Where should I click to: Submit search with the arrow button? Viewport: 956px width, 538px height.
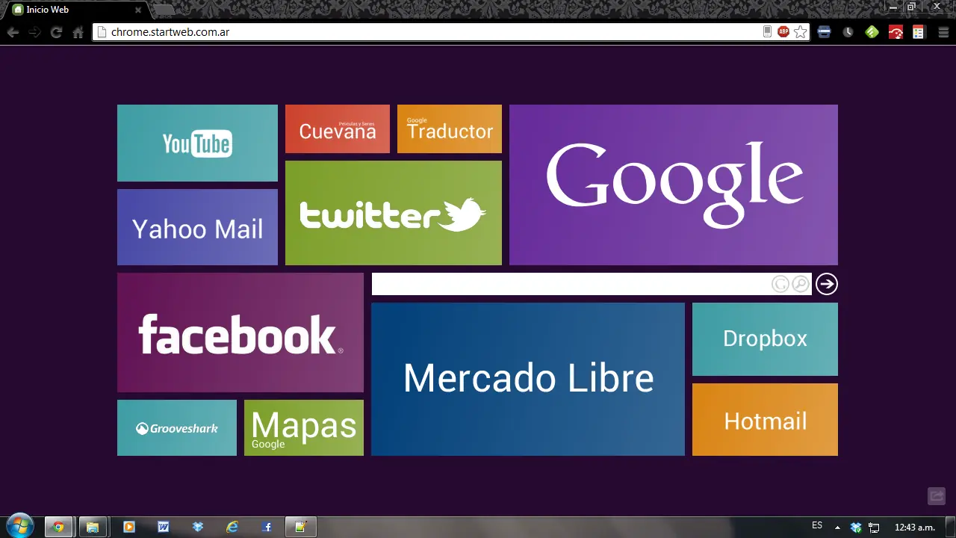pos(827,284)
